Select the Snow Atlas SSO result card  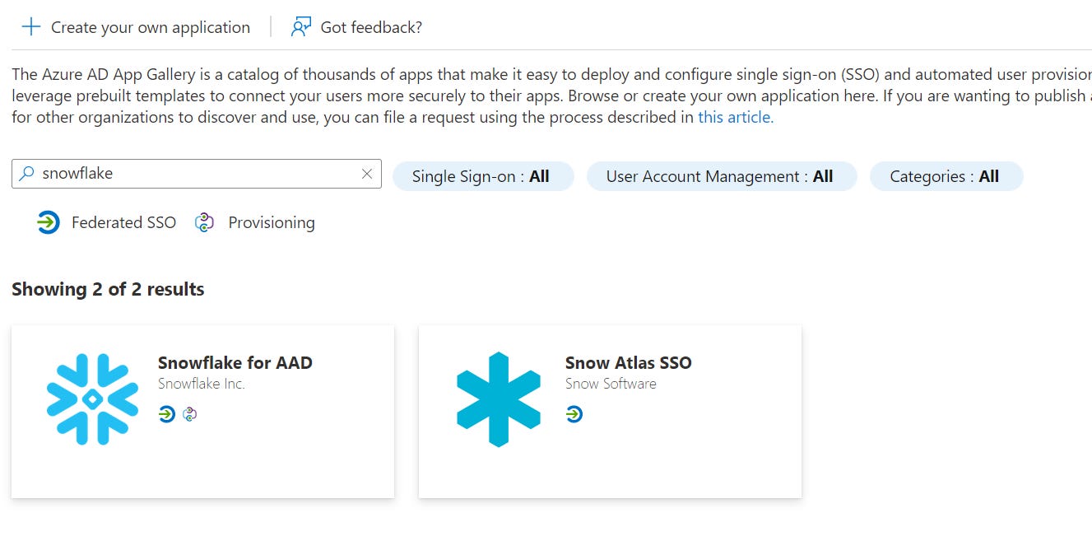coord(609,410)
